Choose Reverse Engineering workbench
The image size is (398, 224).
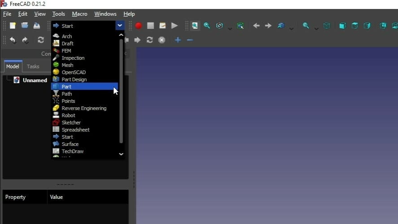tap(85, 108)
